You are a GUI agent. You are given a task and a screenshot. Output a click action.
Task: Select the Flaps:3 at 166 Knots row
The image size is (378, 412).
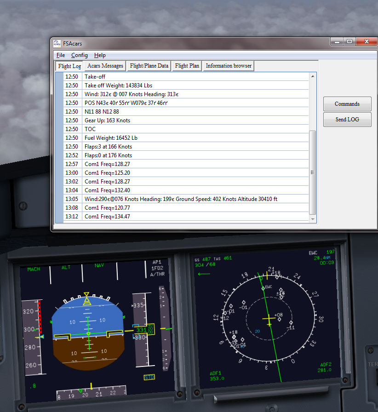(186, 147)
